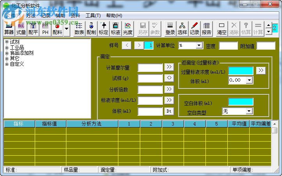Open the dropdown arrow next to 配料
The width and height of the screenshot is (282, 176).
[x=66, y=29]
